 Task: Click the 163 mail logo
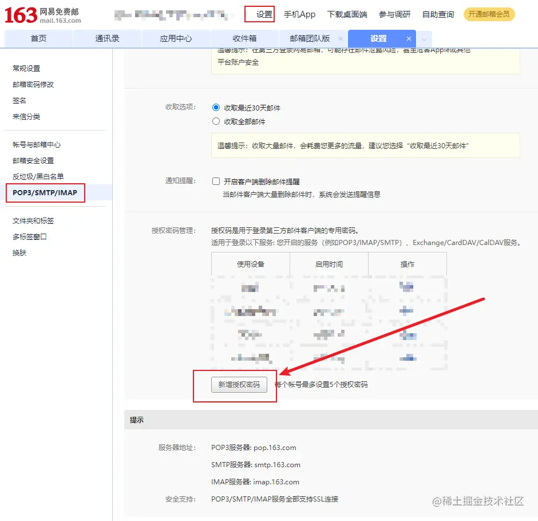pos(42,15)
